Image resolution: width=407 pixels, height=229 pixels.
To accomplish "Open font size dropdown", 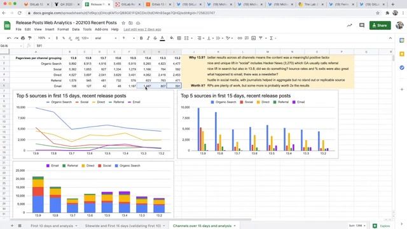I will pyautogui.click(x=128, y=38).
